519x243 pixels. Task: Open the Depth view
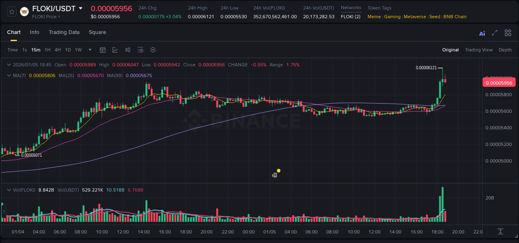tap(505, 50)
